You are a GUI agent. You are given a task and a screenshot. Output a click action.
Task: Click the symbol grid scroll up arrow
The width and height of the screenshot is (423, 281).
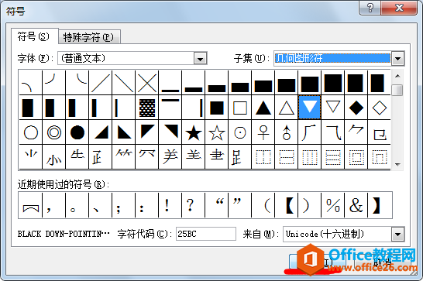(397, 76)
